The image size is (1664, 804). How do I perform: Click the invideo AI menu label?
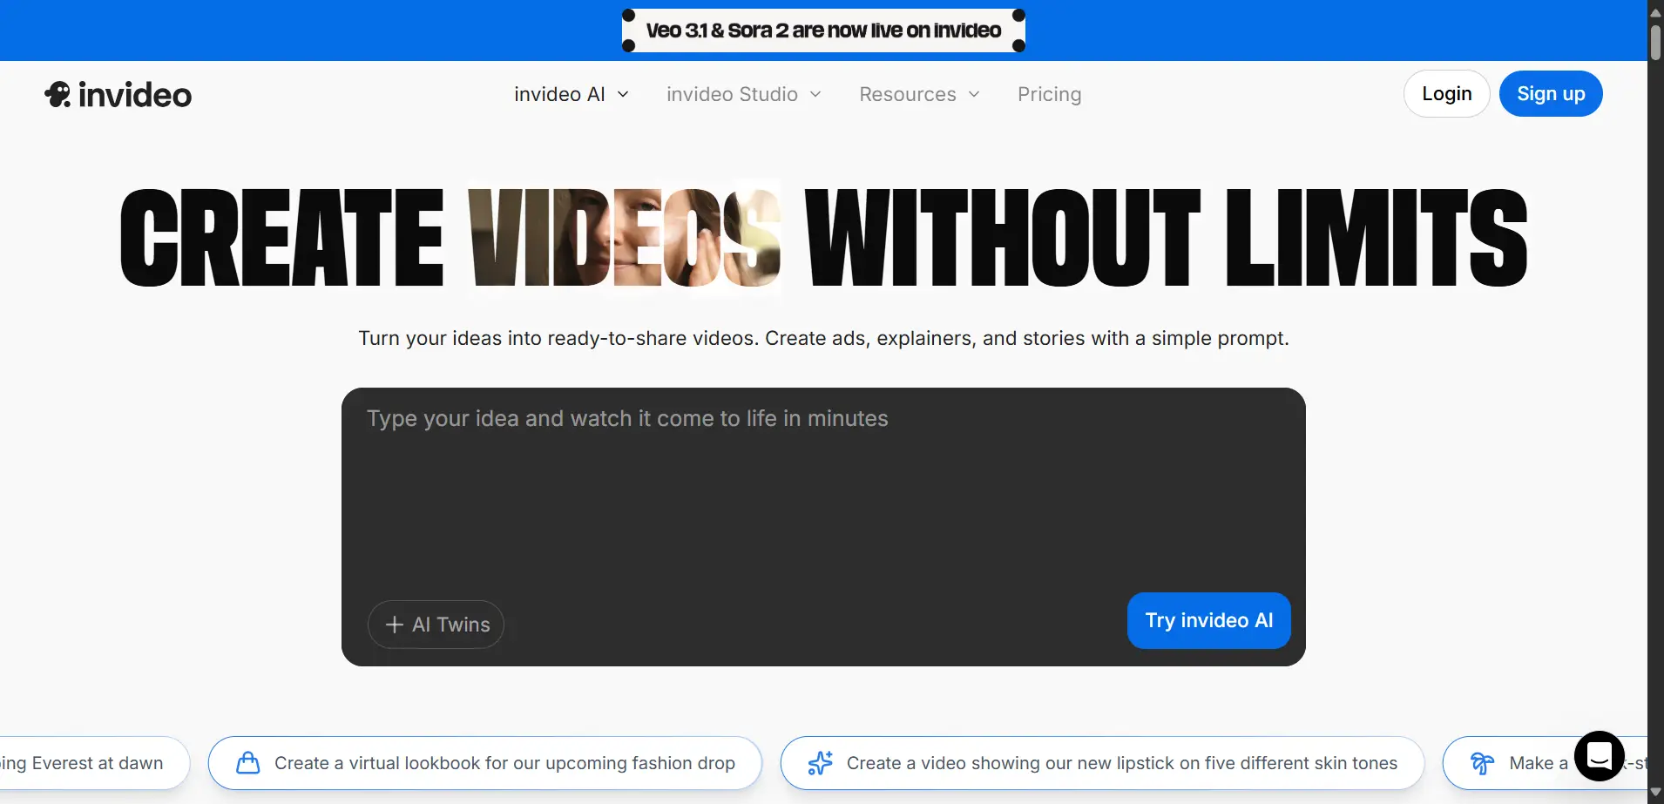[559, 94]
